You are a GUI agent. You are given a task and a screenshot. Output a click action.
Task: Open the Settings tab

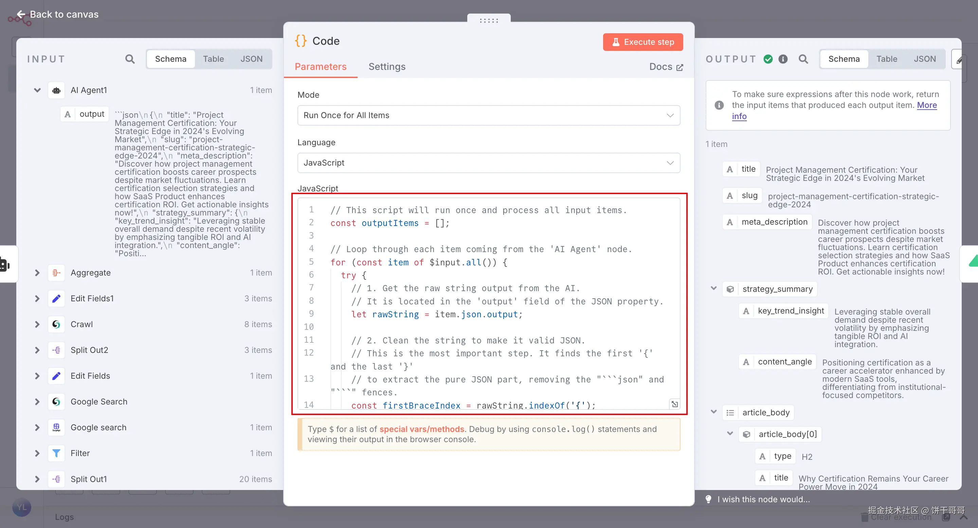coord(387,67)
